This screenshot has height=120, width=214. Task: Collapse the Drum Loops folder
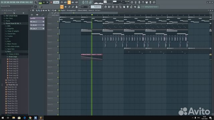pyautogui.click(x=13, y=57)
